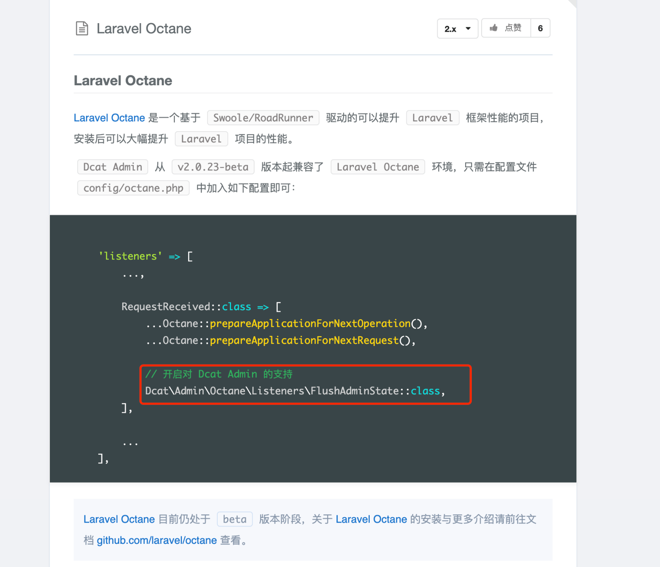Click RequestReceived::class line in code
The width and height of the screenshot is (660, 567).
click(x=201, y=307)
